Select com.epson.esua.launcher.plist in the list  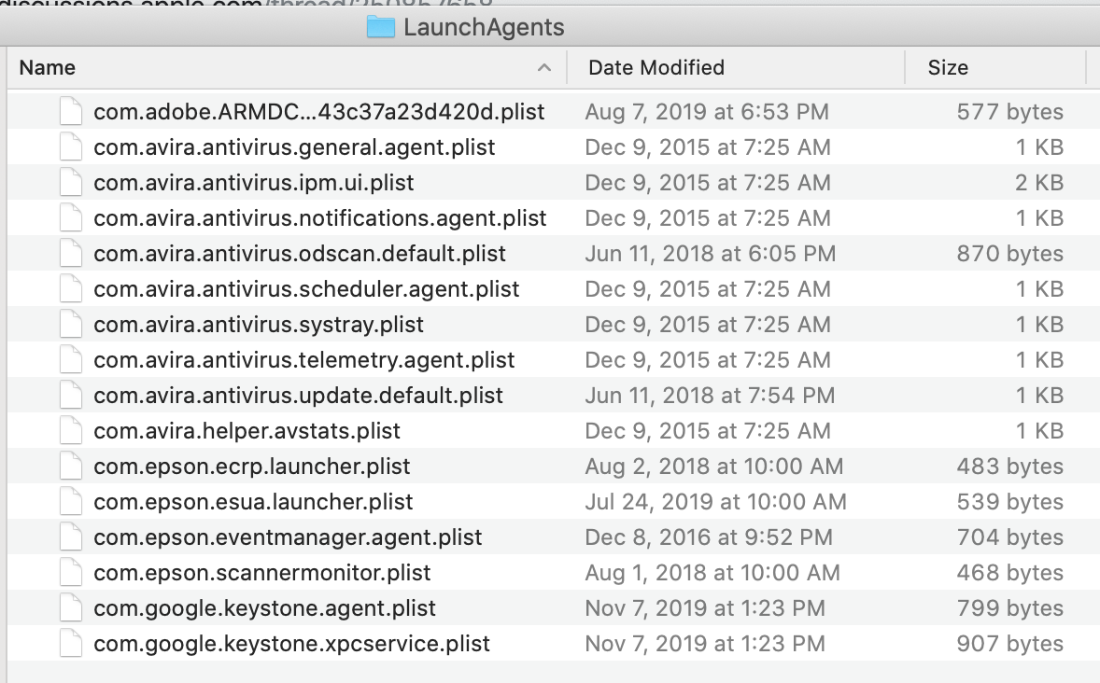click(253, 502)
